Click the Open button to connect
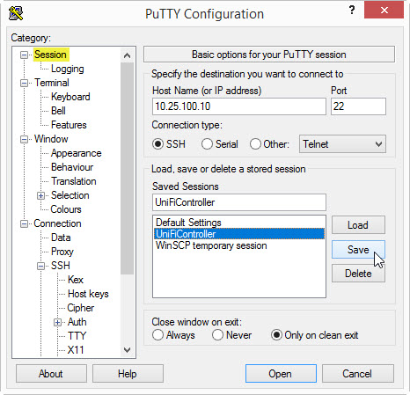The image size is (410, 395). 281,374
